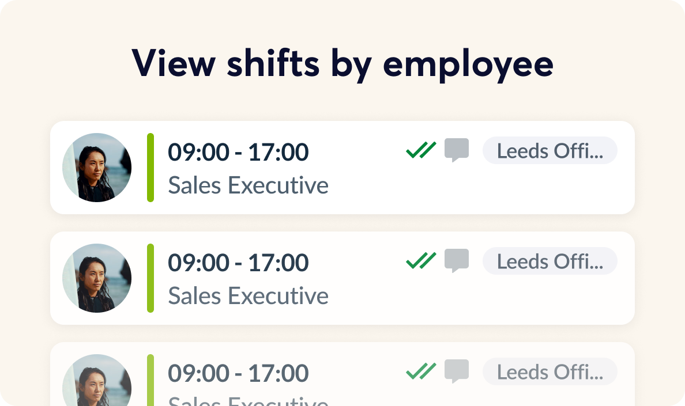Click the green double-check icon in third shift
Viewport: 685px width, 406px height.
421,371
